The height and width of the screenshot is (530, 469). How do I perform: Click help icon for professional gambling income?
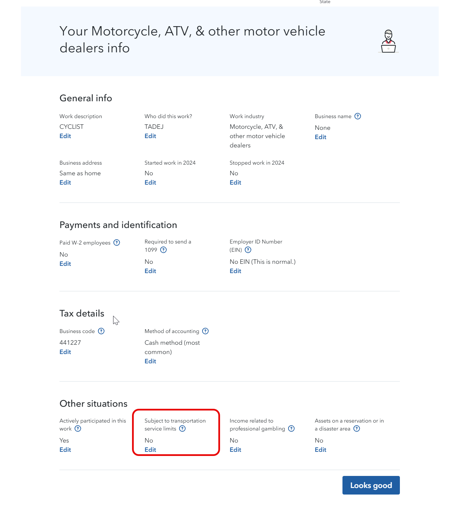(291, 429)
